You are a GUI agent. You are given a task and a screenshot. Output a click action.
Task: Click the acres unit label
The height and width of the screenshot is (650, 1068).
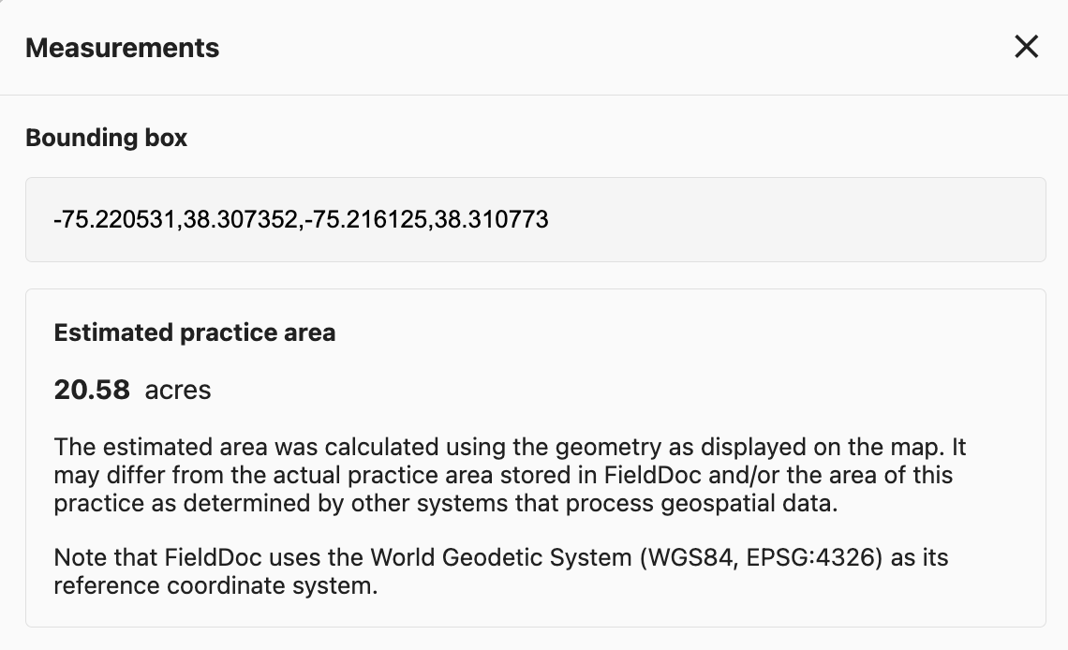(178, 390)
